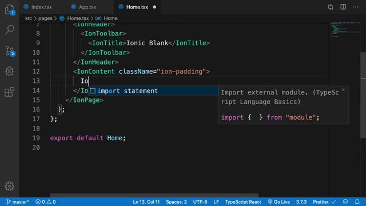The width and height of the screenshot is (366, 206).
Task: Select the import statement suggestion
Action: 153,91
